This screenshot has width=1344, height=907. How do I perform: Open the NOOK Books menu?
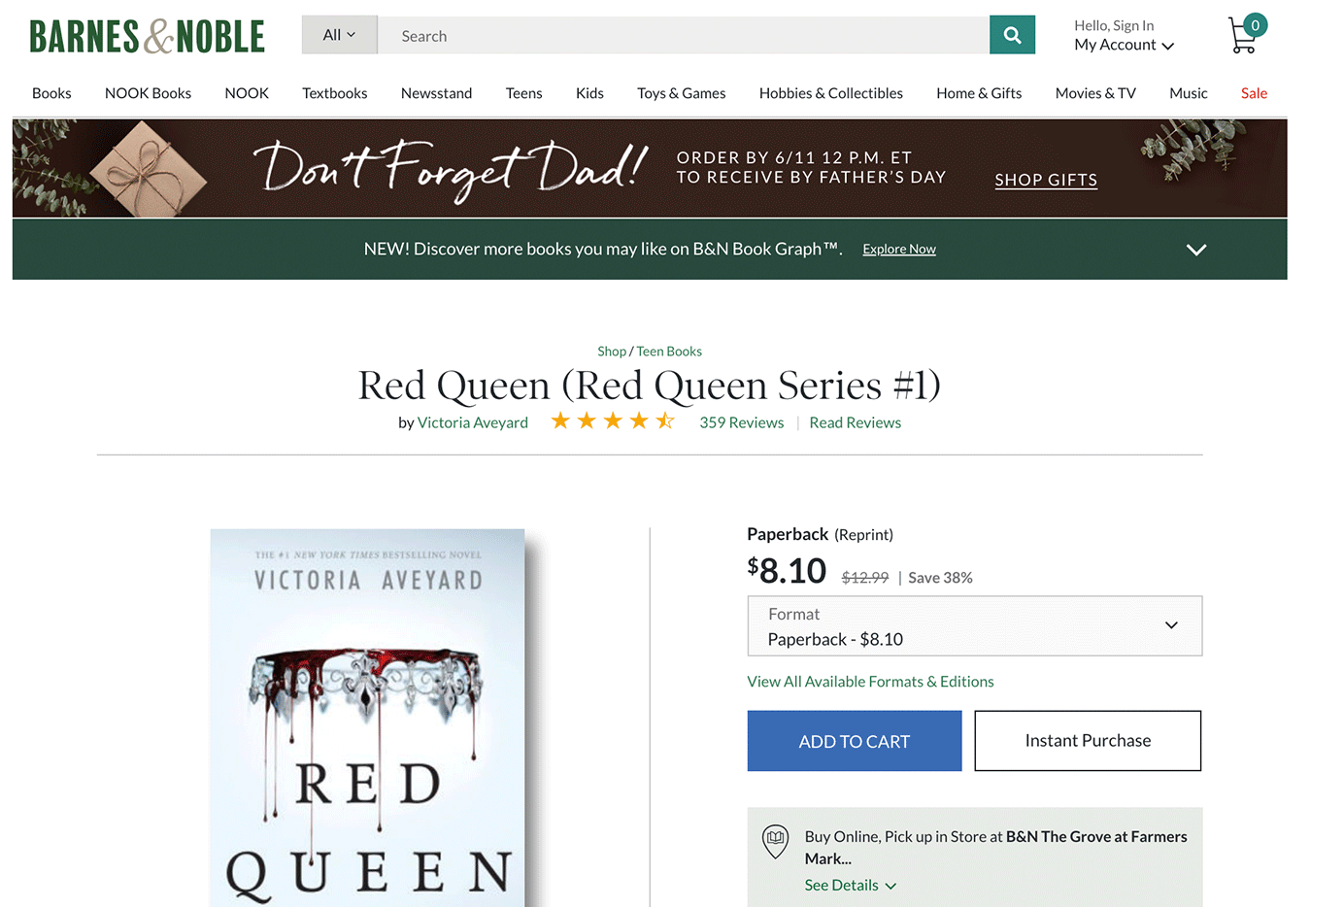point(148,93)
